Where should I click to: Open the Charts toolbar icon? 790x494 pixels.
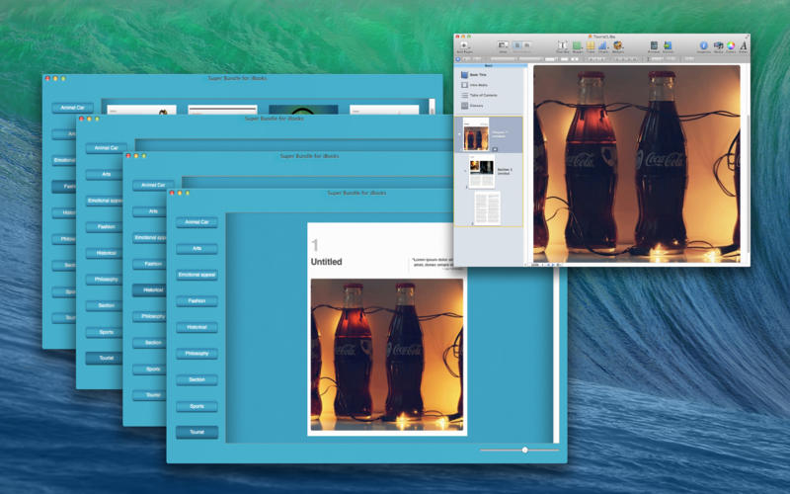click(603, 45)
